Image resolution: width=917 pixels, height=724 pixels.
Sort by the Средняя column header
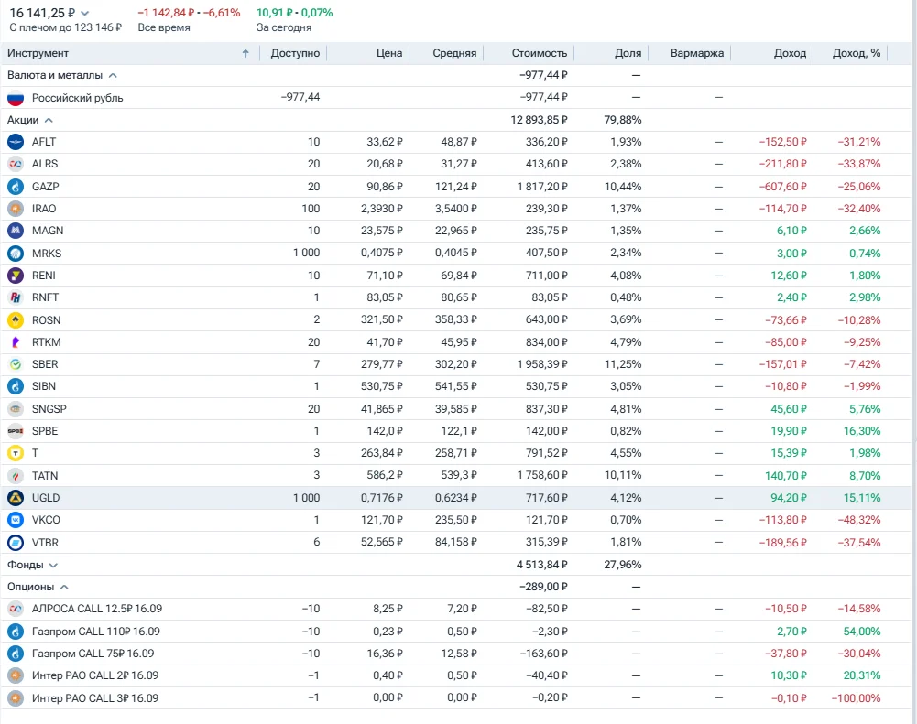pyautogui.click(x=454, y=53)
